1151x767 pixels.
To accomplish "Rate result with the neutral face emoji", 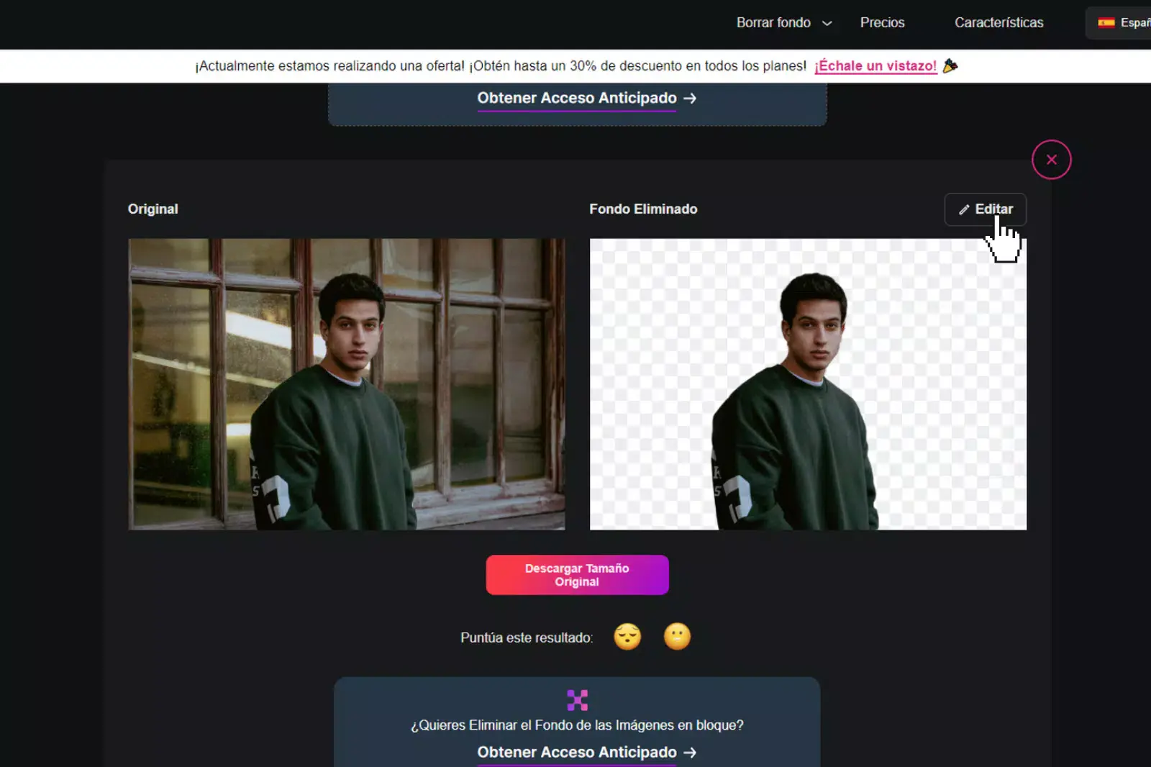I will [677, 637].
